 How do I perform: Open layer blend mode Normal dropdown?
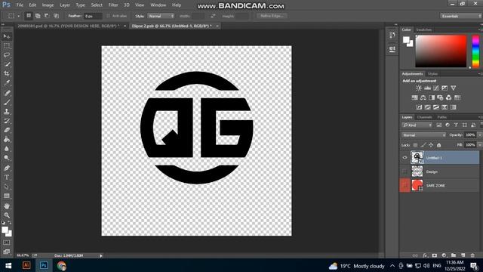coord(423,135)
